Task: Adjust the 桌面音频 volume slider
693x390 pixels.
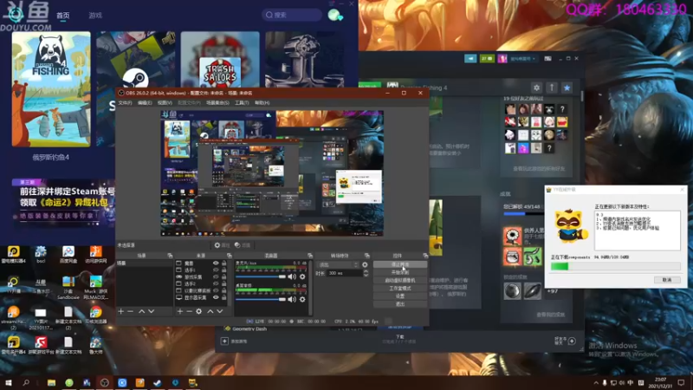Action: pos(261,299)
